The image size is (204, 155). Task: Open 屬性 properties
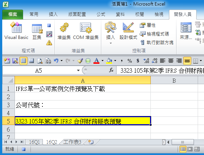(148, 25)
